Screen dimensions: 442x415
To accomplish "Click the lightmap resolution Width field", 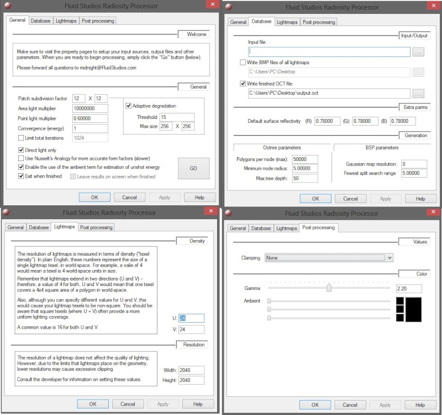I will pos(191,370).
